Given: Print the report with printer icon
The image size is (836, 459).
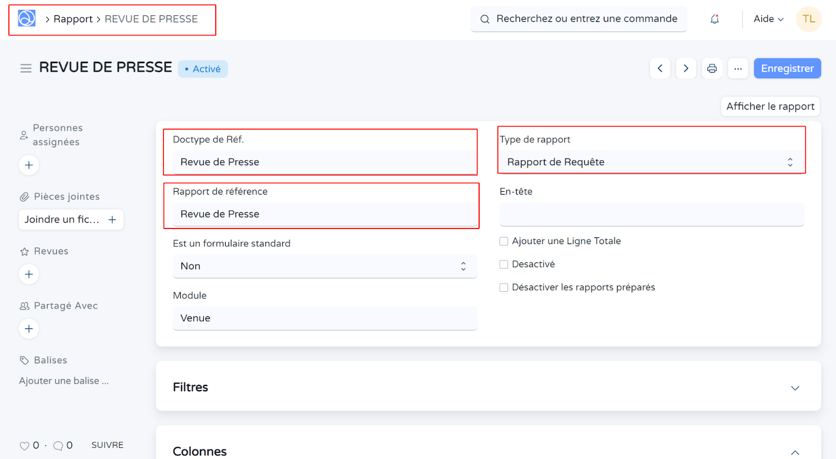Looking at the screenshot, I should pos(712,68).
